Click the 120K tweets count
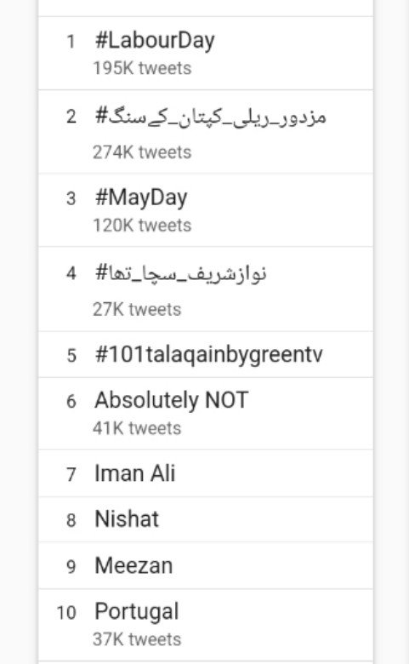Viewport: 409px width, 664px height. tap(142, 226)
